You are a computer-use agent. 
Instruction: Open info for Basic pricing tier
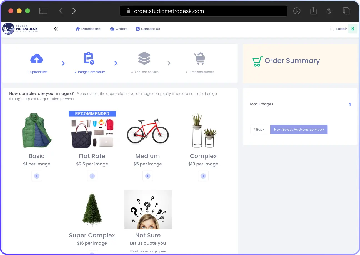coord(37,176)
